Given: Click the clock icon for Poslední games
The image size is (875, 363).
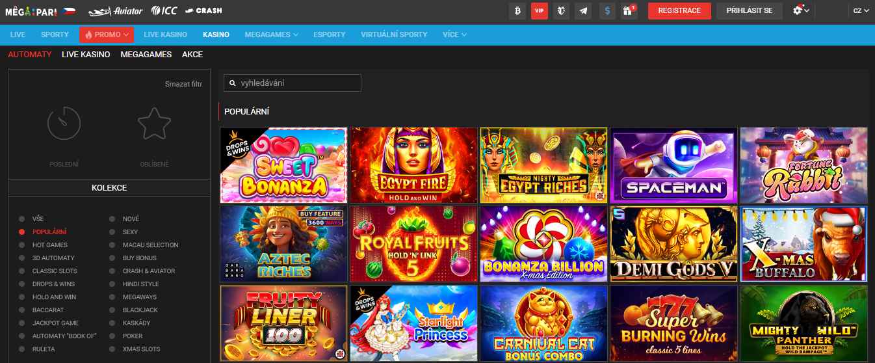Looking at the screenshot, I should tap(64, 124).
